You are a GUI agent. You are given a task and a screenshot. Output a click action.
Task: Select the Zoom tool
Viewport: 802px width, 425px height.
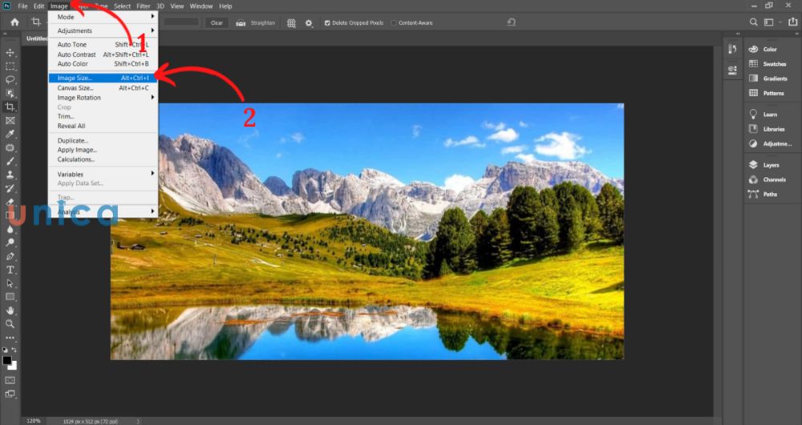pyautogui.click(x=10, y=324)
